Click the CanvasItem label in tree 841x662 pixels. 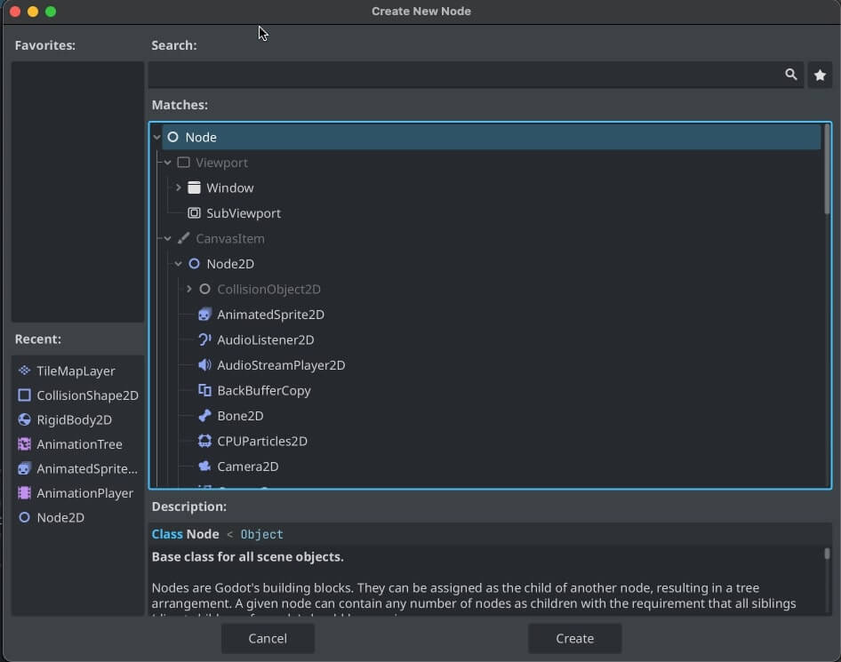click(x=229, y=238)
